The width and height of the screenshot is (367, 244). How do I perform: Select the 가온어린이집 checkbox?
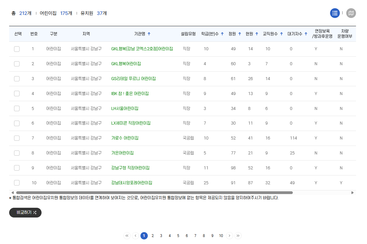tap(17, 153)
